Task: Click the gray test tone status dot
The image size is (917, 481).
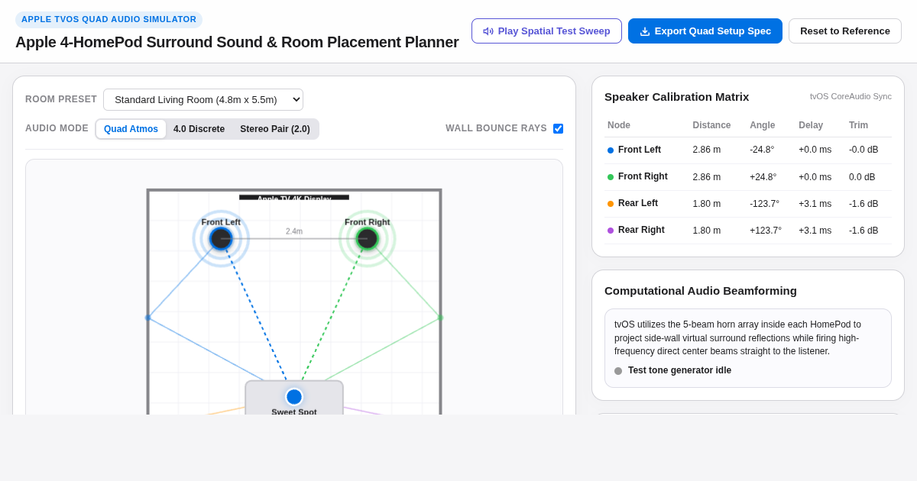Action: point(618,371)
